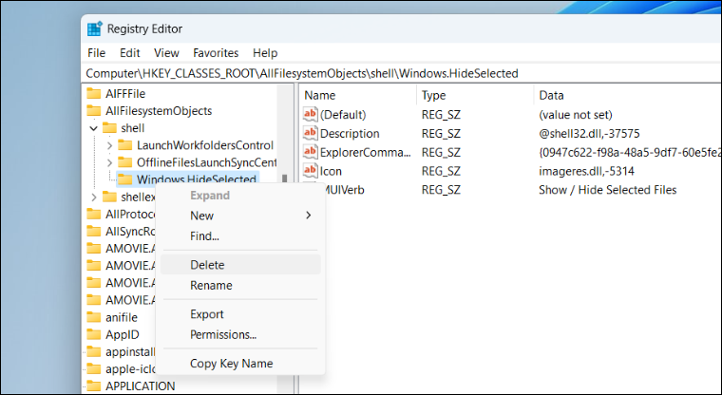This screenshot has width=722, height=395.
Task: Choose Find... from context menu
Action: 240,235
